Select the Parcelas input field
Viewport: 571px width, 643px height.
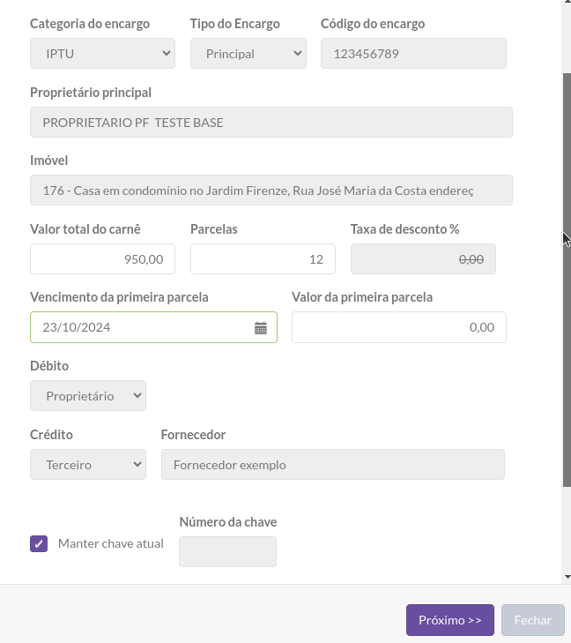[x=263, y=259]
